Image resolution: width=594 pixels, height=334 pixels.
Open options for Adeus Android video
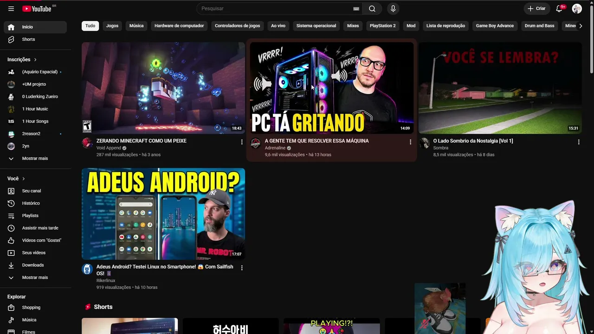[x=242, y=268]
